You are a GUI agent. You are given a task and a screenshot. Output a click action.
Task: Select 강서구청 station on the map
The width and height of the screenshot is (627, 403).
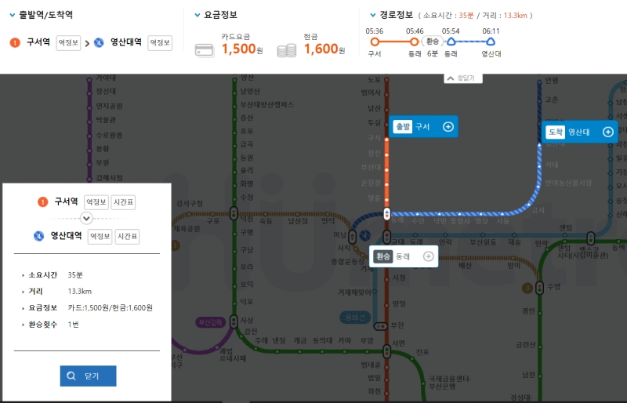click(x=189, y=204)
